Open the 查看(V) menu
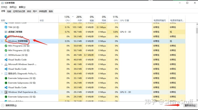Image resolution: width=198 pixels, height=110 pixels. pos(22,7)
